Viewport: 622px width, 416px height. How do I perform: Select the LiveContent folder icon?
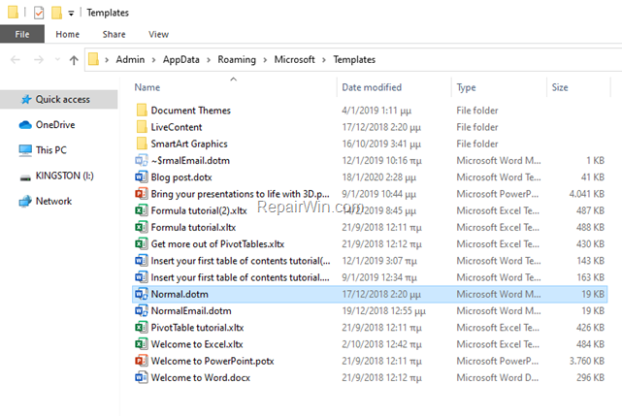click(x=142, y=127)
